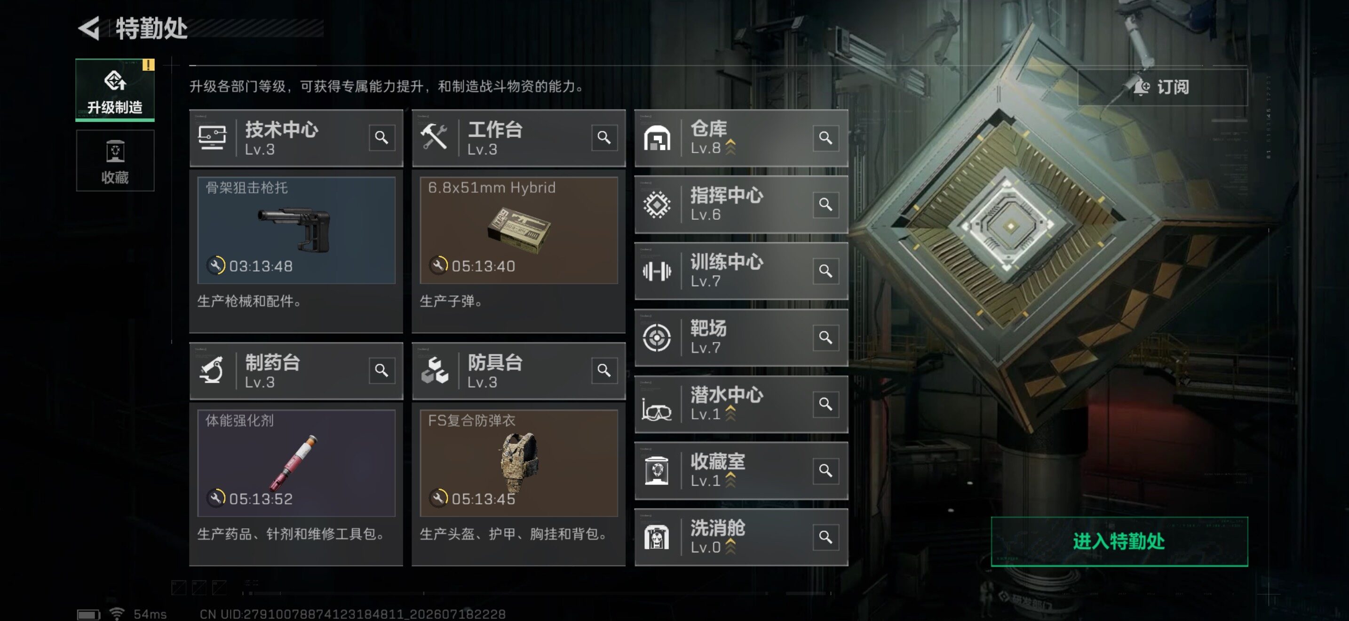
Task: Click the 靶场 magnifier icon
Action: pos(826,337)
